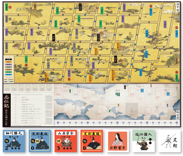Pick the 山名宗全 red counter
Screen dimensions: 183x156
[66, 141]
